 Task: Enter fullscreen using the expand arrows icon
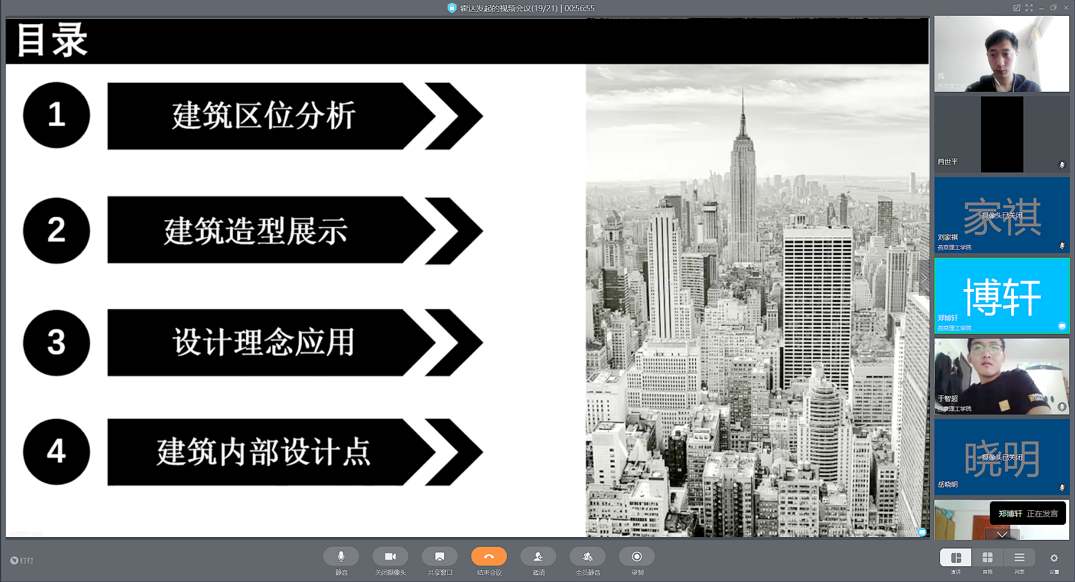point(1029,8)
